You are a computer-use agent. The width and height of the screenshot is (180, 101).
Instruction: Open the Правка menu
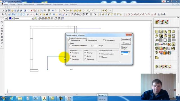click(12, 4)
